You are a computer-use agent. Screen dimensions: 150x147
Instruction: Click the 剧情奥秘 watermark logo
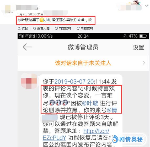point(128,139)
